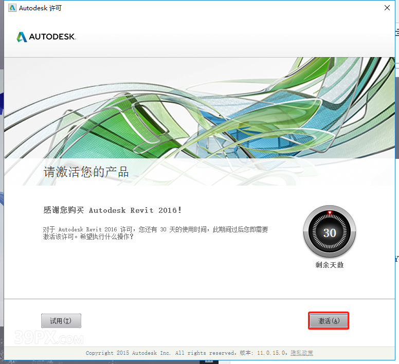
Task: Click the 剩余天数 label
Action: [330, 265]
